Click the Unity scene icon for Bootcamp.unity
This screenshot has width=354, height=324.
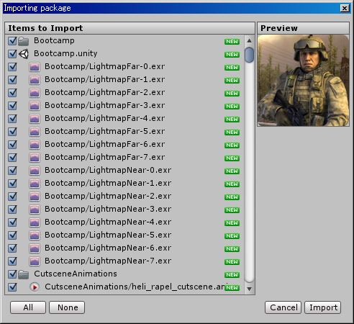24,54
